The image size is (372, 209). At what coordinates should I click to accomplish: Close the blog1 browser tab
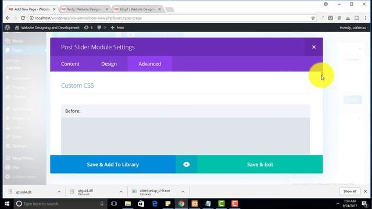tap(159, 9)
